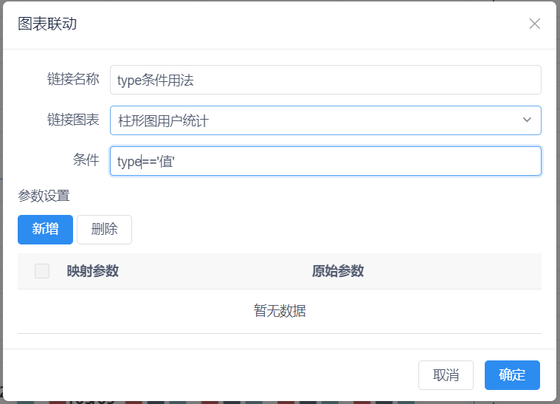Confirm the settings with 确定
The height and width of the screenshot is (404, 560).
pyautogui.click(x=512, y=375)
